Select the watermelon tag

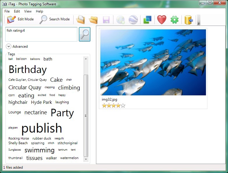coord(69,158)
